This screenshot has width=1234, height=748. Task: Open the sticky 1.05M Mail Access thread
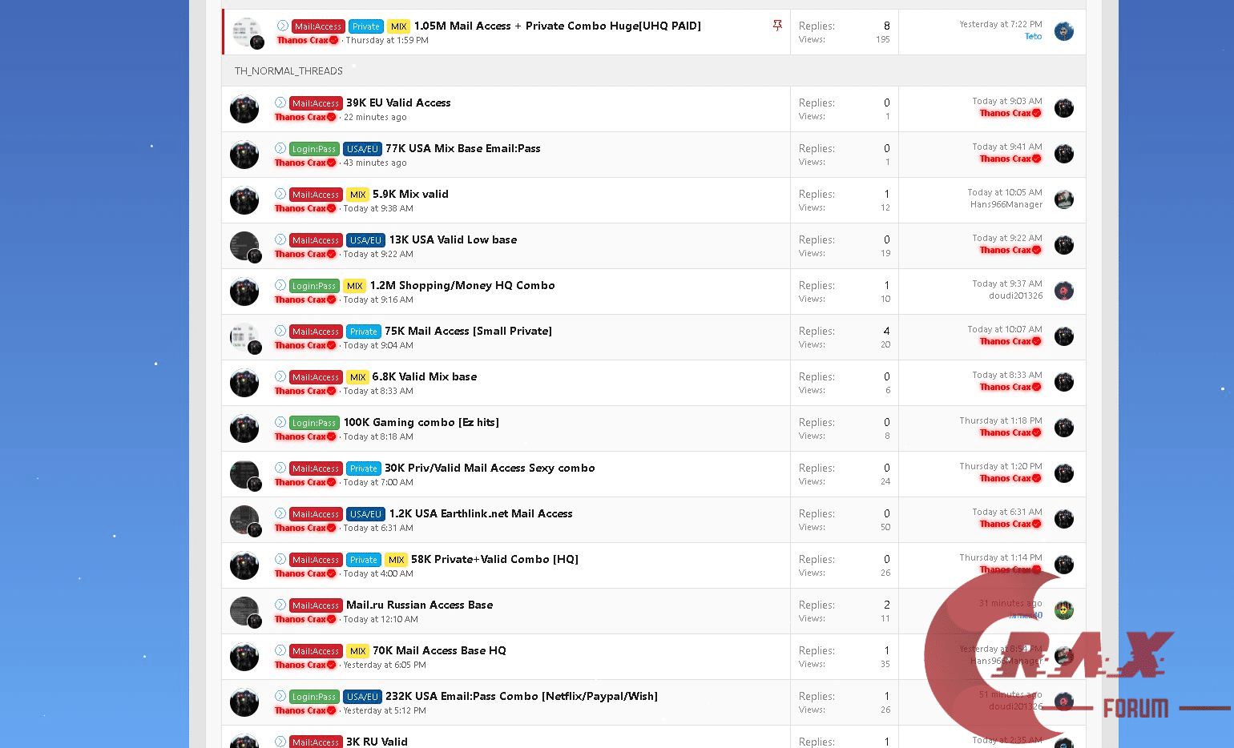coord(558,26)
